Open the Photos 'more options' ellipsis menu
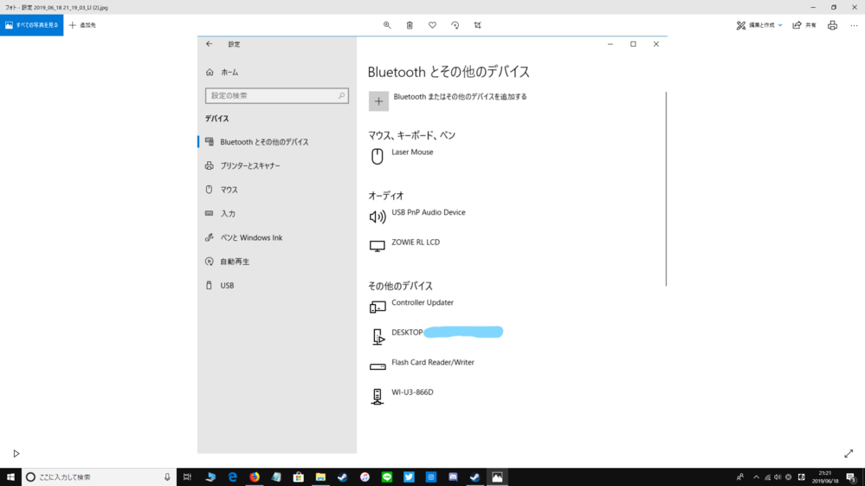Image resolution: width=865 pixels, height=486 pixels. point(854,25)
